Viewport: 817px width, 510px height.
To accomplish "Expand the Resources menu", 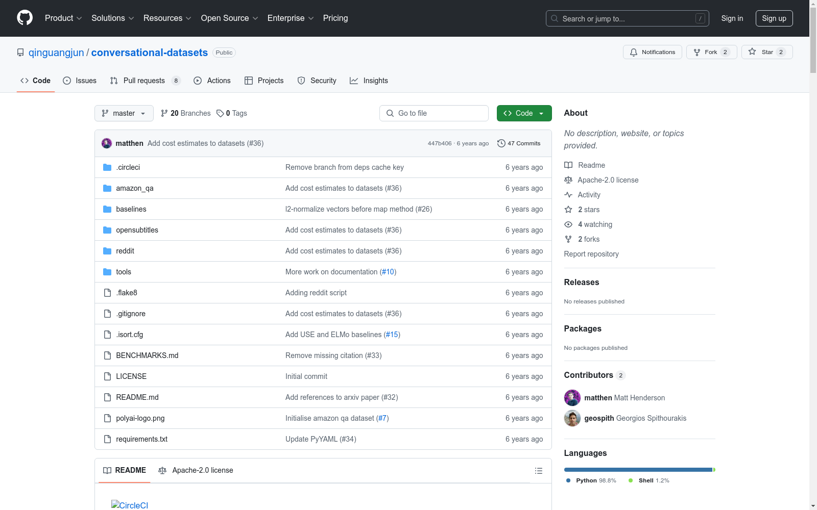I will tap(167, 18).
